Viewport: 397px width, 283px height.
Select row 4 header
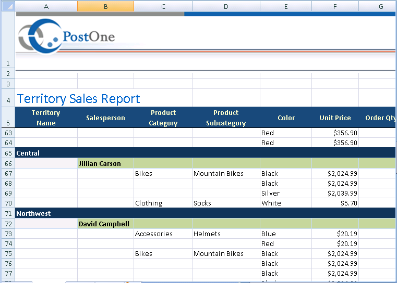click(x=8, y=98)
